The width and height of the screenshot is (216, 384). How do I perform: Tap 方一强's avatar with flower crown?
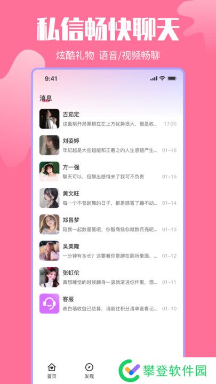[49, 171]
